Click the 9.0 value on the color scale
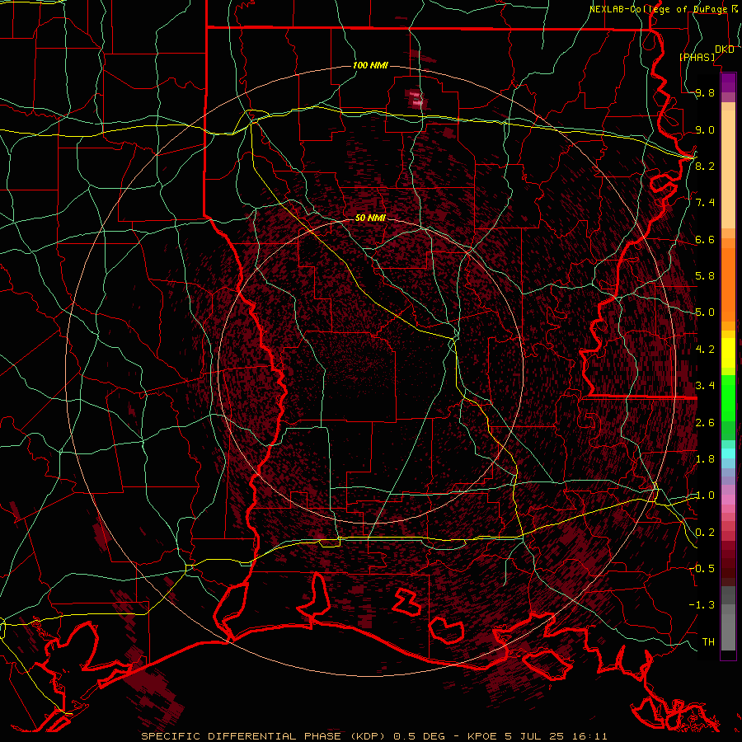 click(x=705, y=129)
